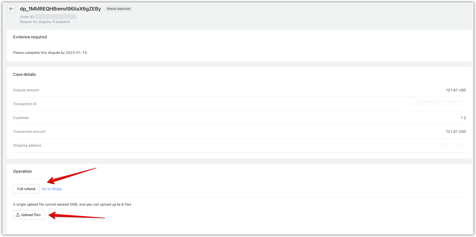
Task: Click the blurred Order ID field
Action: [x=56, y=17]
